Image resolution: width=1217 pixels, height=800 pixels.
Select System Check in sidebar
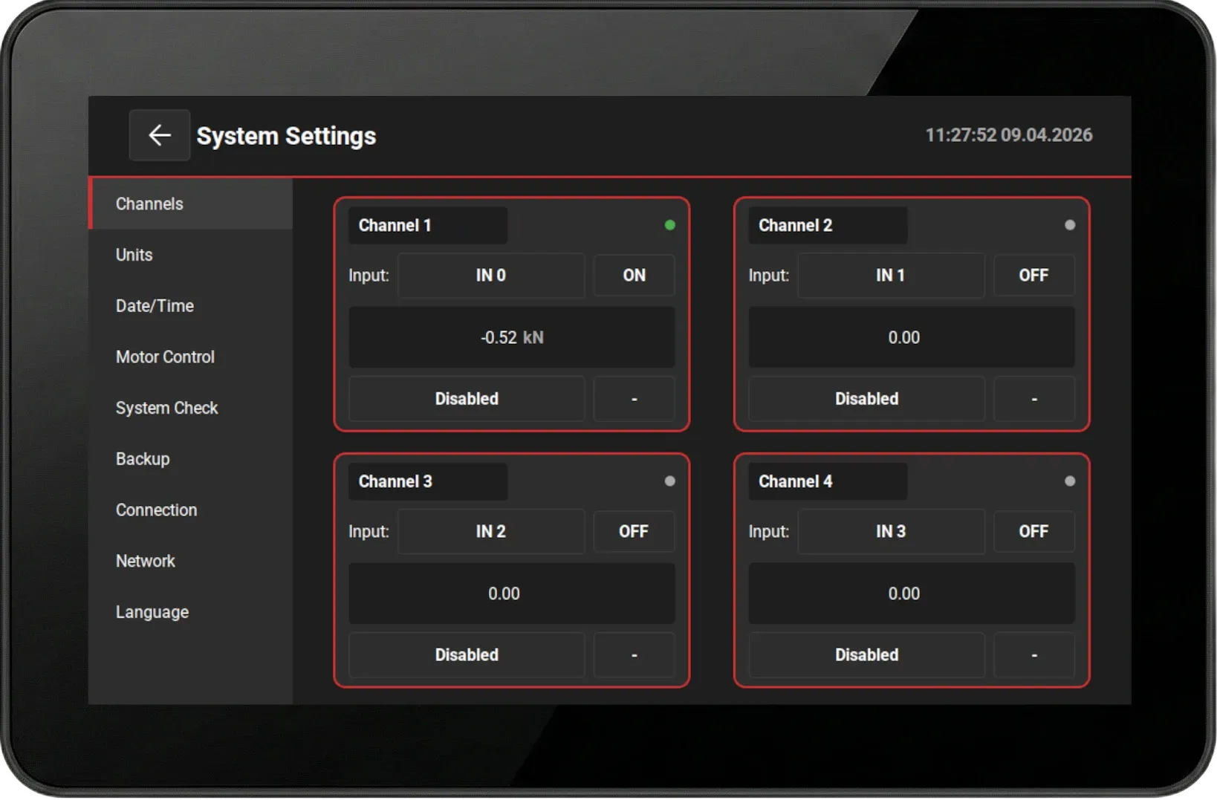click(166, 408)
